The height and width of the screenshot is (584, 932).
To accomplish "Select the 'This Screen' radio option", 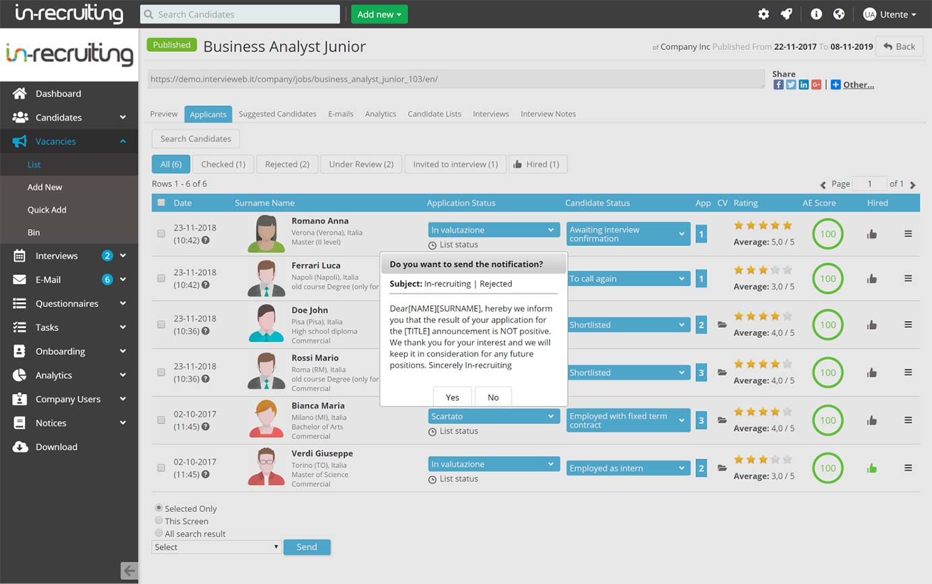I will pos(158,521).
